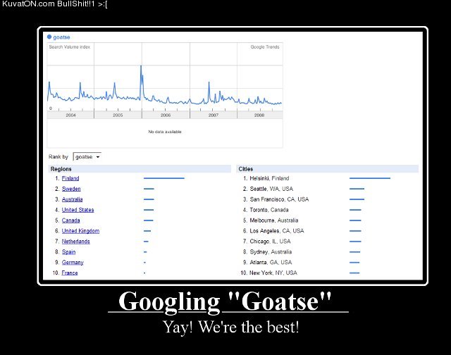The image size is (451, 355).
Task: Click the Search Volume index label
Action: [x=70, y=47]
